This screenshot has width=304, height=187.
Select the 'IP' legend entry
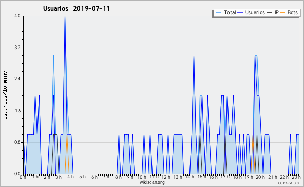pos(277,12)
